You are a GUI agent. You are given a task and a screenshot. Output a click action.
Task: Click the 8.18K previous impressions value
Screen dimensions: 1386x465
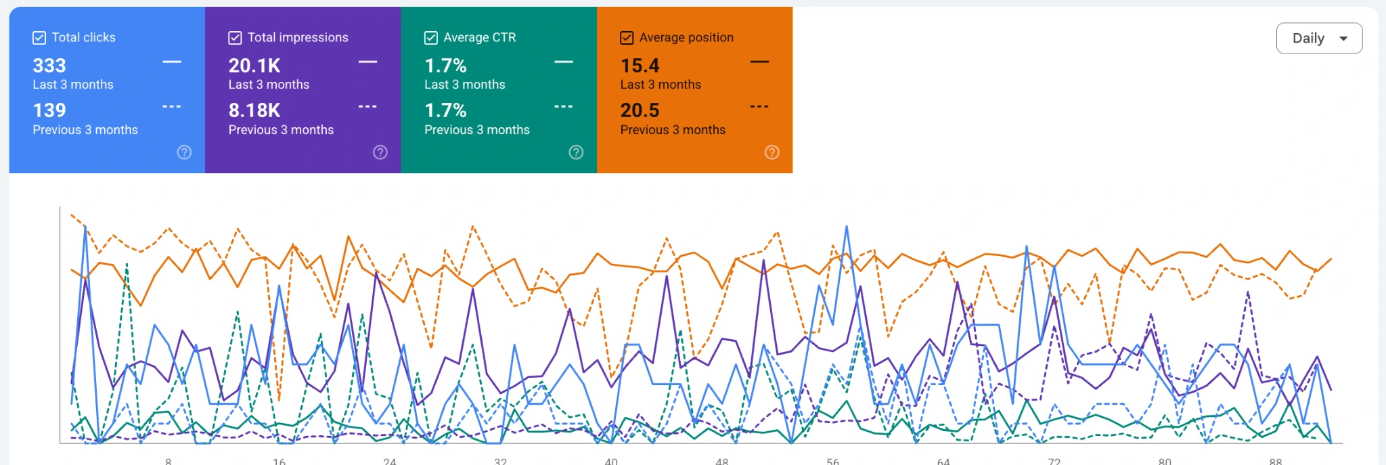point(254,110)
